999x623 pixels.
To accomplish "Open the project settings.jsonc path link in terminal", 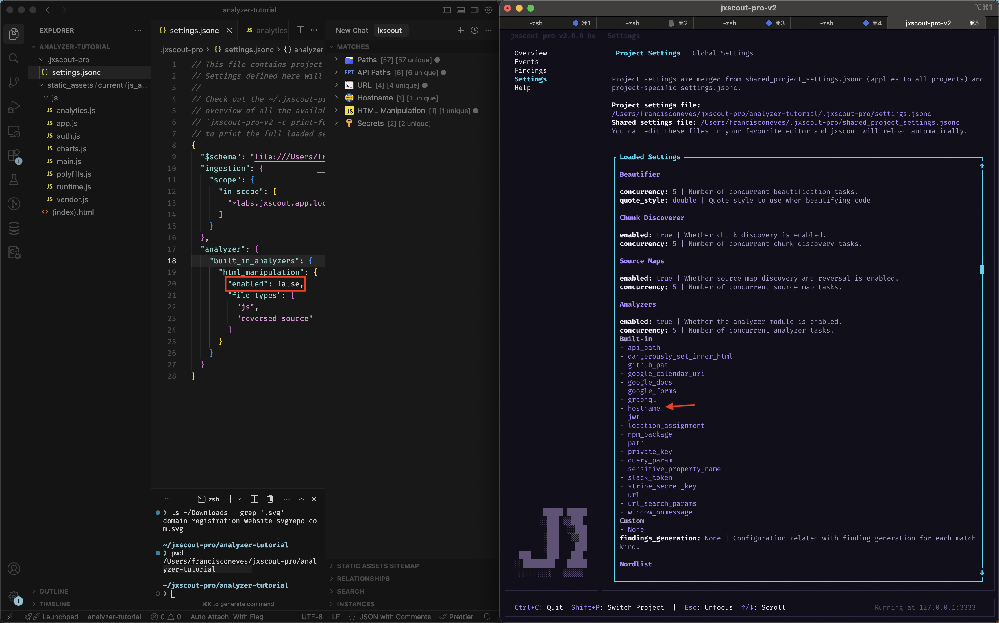I will 771,114.
